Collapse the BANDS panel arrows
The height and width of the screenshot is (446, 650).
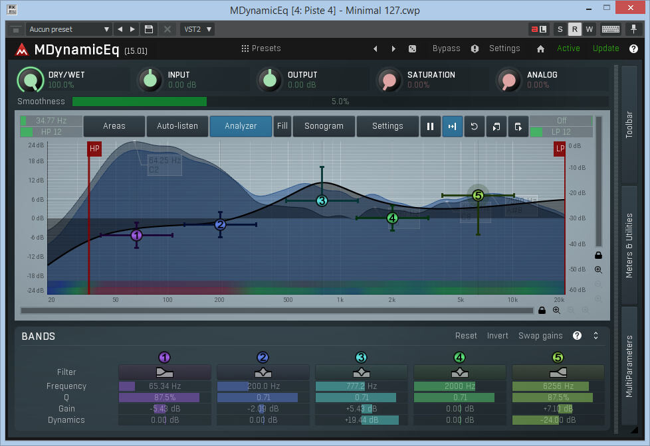point(596,336)
